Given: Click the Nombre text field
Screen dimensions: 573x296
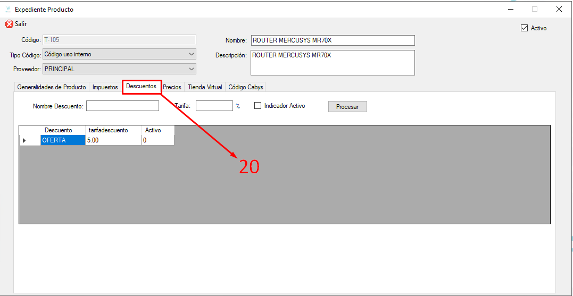Looking at the screenshot, I should tap(333, 40).
